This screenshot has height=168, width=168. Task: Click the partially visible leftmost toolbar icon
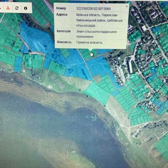click(0, 7)
